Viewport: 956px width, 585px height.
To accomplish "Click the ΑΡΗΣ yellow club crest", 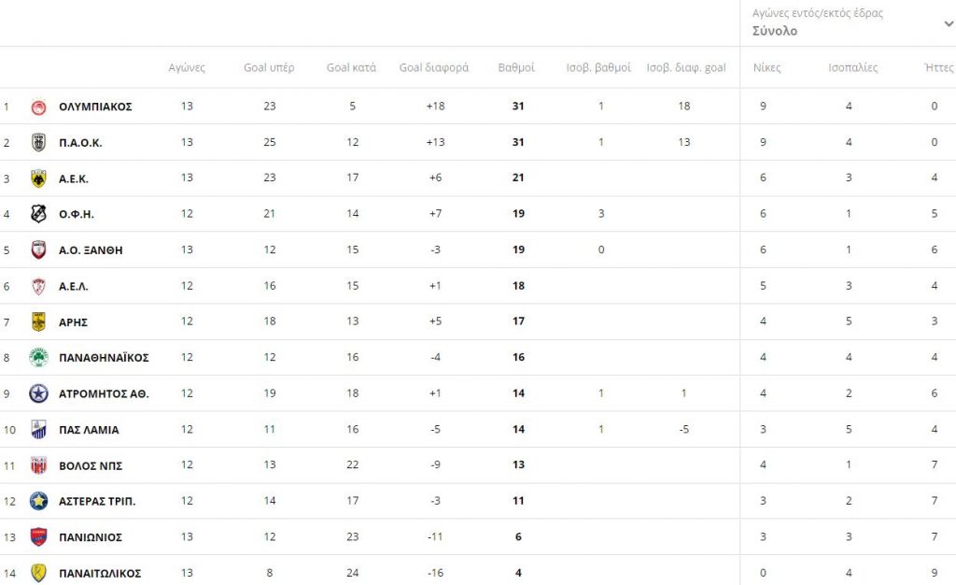I will (x=38, y=321).
